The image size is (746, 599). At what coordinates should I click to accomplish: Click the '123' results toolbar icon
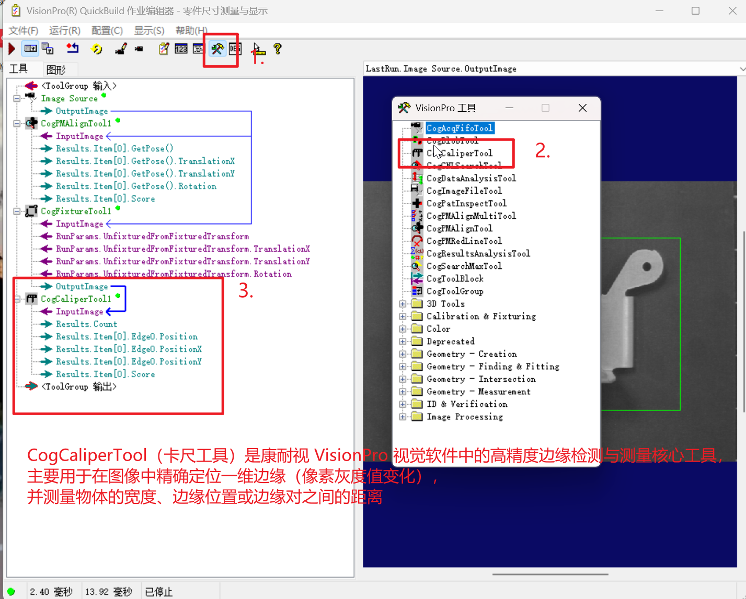pyautogui.click(x=181, y=49)
